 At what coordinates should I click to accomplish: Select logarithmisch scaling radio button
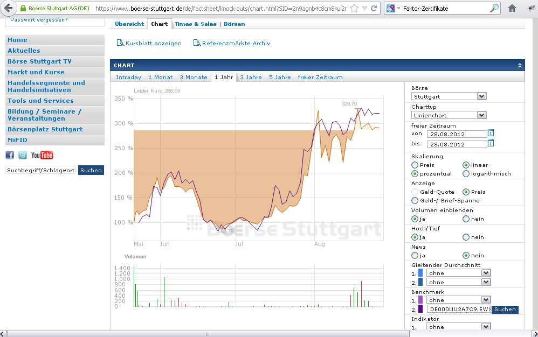(466, 174)
